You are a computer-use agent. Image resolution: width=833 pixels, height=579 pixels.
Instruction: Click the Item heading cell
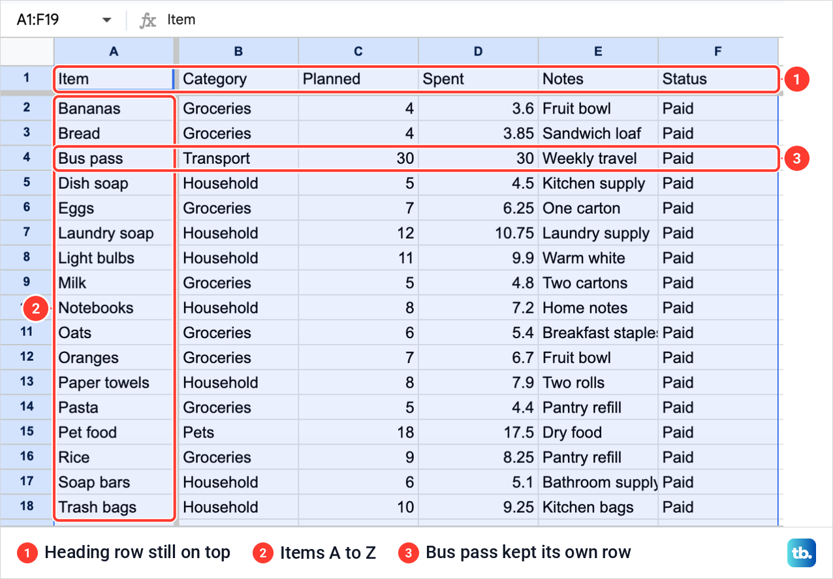(114, 79)
